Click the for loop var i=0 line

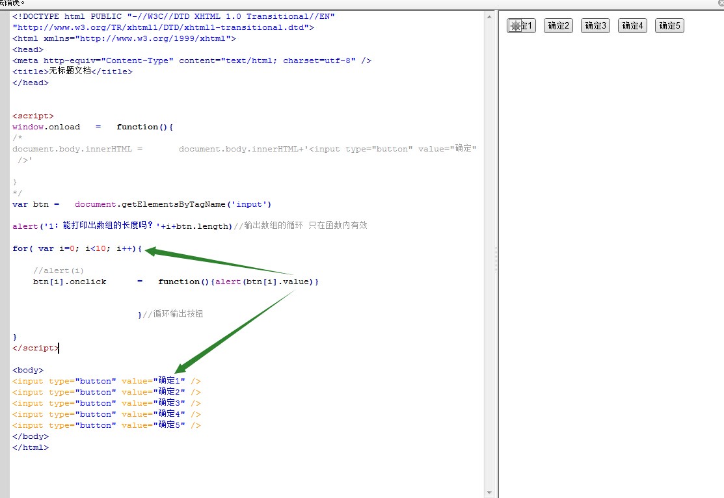[x=77, y=248]
